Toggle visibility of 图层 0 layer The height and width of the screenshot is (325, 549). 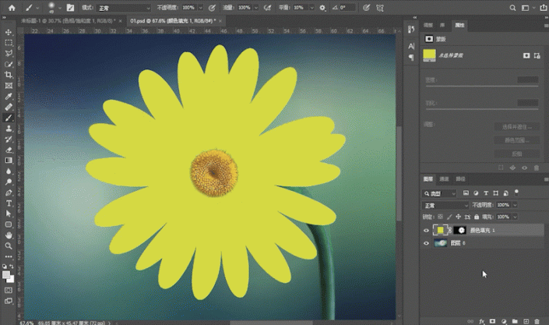[x=426, y=244]
